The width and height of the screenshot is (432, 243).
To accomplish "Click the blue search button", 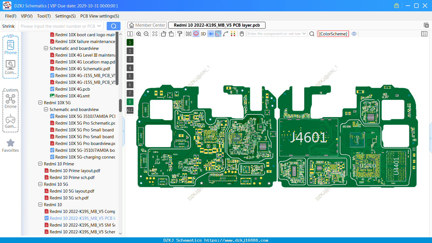I will coord(113,26).
